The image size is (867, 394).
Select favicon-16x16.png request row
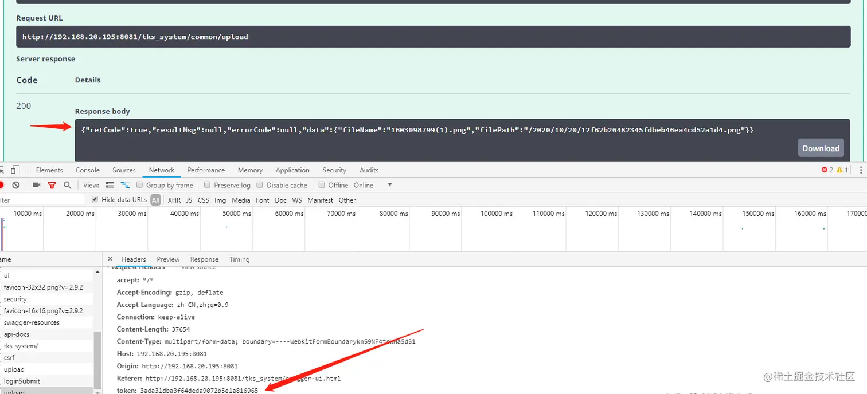(x=46, y=311)
